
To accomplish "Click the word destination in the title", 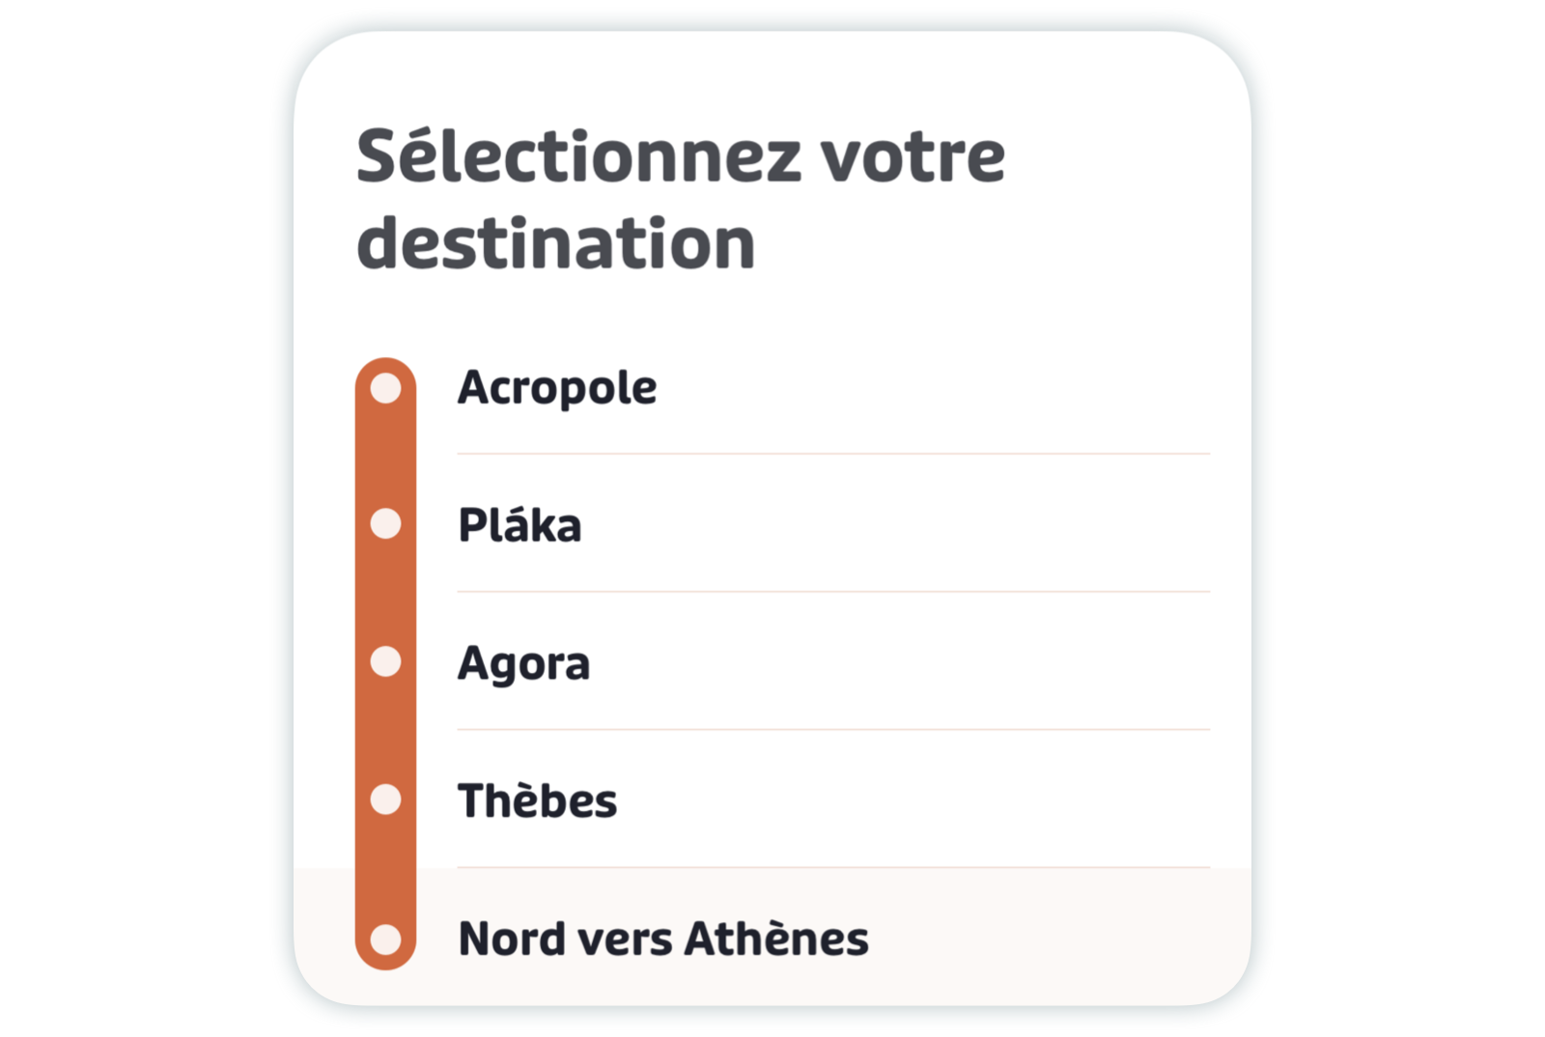I will [556, 242].
